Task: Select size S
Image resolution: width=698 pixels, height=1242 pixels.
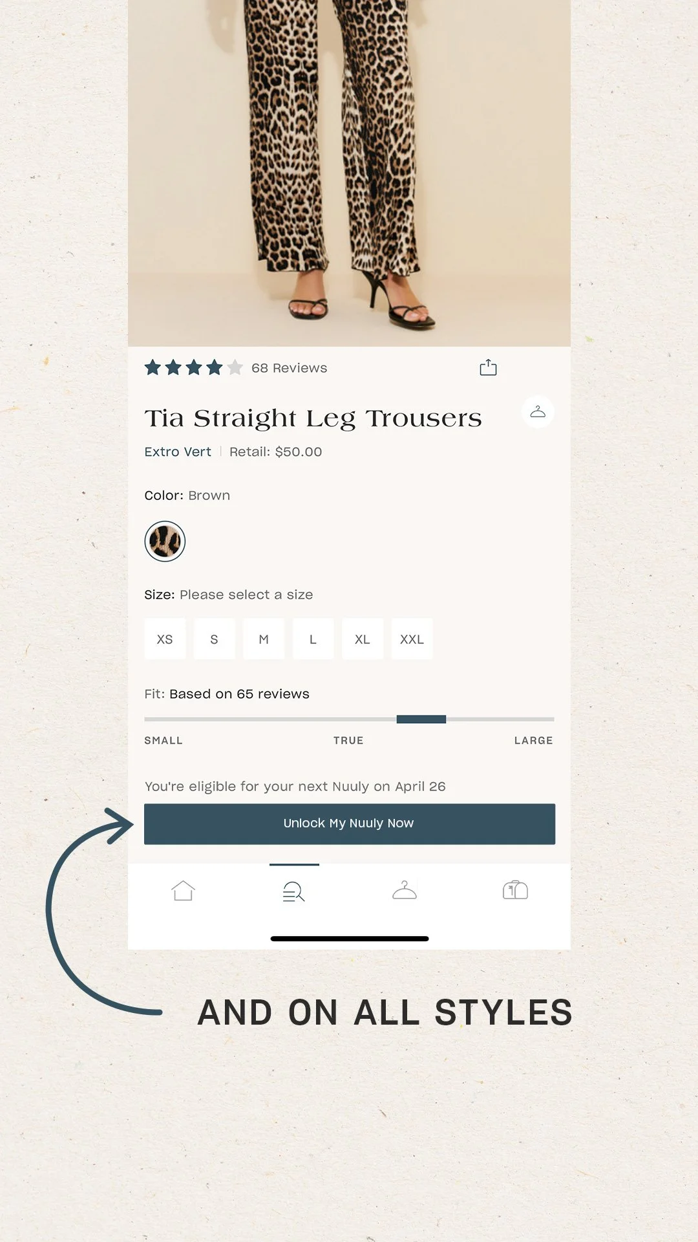Action: 214,639
